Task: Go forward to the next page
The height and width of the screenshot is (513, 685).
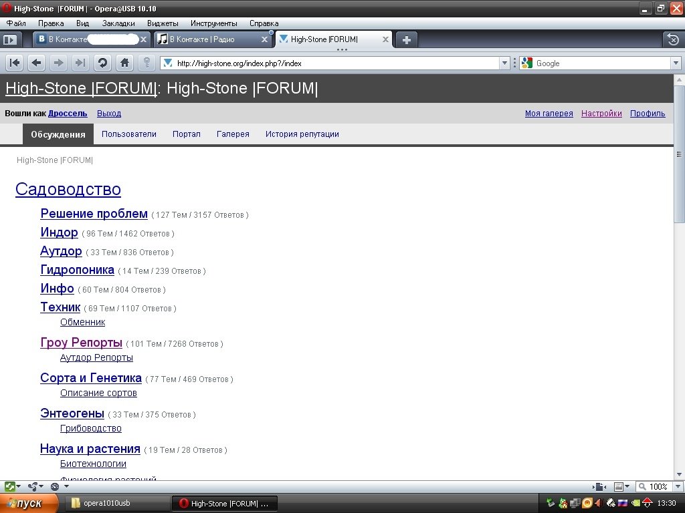Action: (59, 63)
